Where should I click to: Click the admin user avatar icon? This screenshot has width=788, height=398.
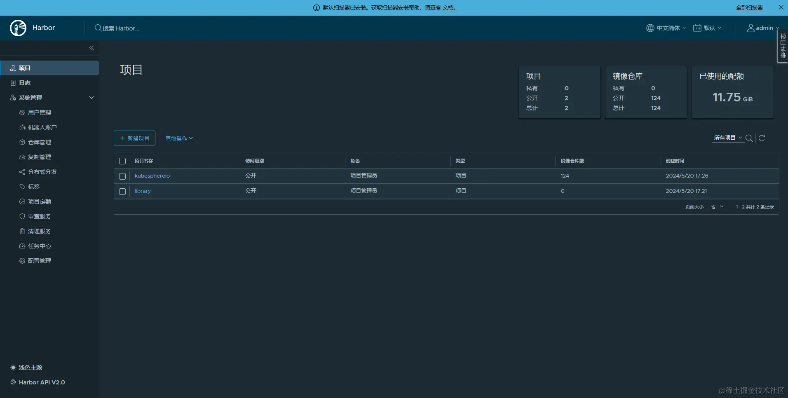751,28
